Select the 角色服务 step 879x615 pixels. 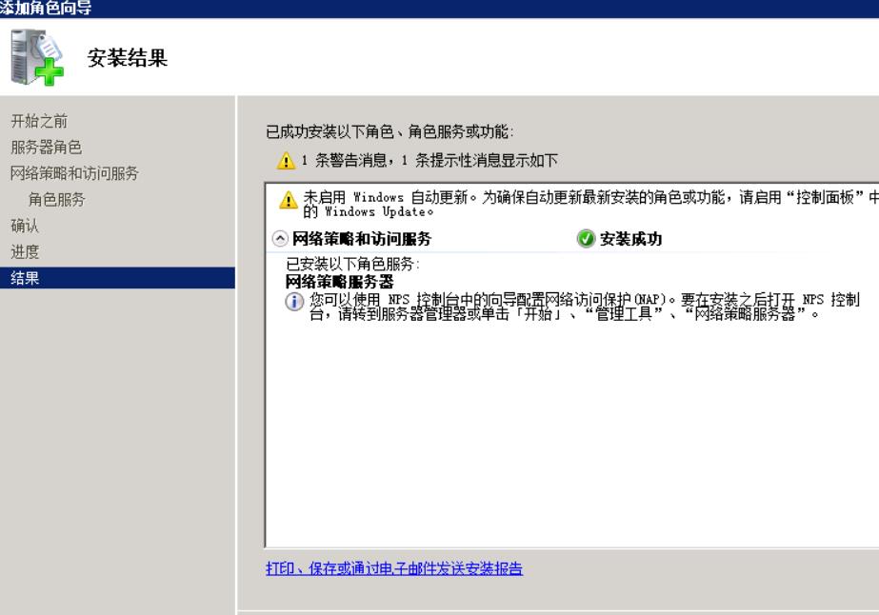[56, 200]
